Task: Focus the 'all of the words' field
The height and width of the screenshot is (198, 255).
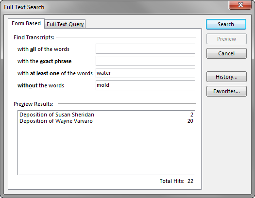Action: point(145,49)
